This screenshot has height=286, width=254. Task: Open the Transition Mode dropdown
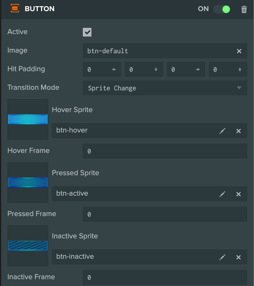pos(165,88)
